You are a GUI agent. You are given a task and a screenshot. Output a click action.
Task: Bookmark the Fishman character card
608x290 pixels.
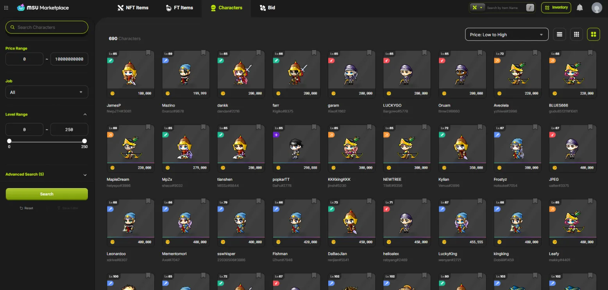pyautogui.click(x=314, y=201)
